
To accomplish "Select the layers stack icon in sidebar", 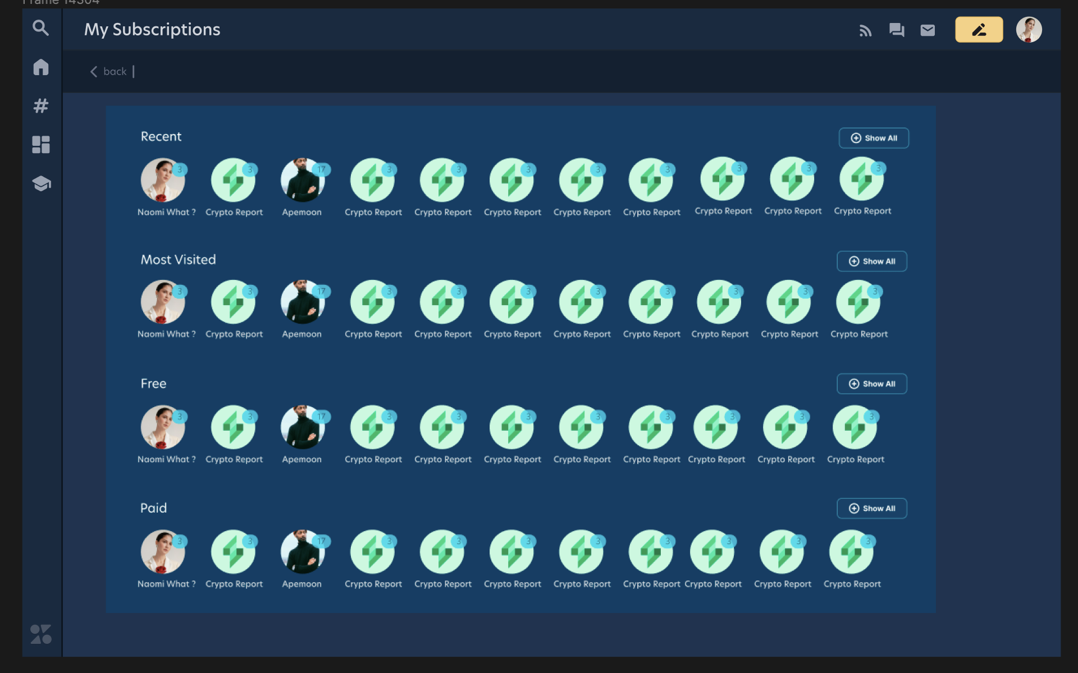I will tap(40, 183).
